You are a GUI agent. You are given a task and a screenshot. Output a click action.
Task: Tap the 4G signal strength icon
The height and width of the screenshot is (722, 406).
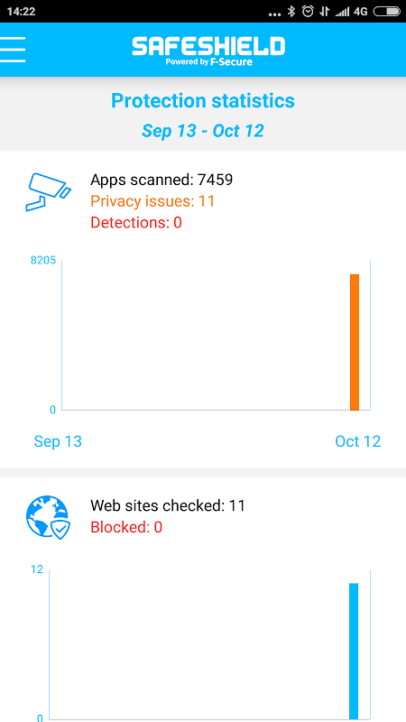pos(351,12)
